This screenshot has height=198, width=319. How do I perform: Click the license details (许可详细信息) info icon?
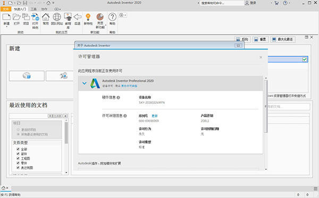[x=125, y=116]
